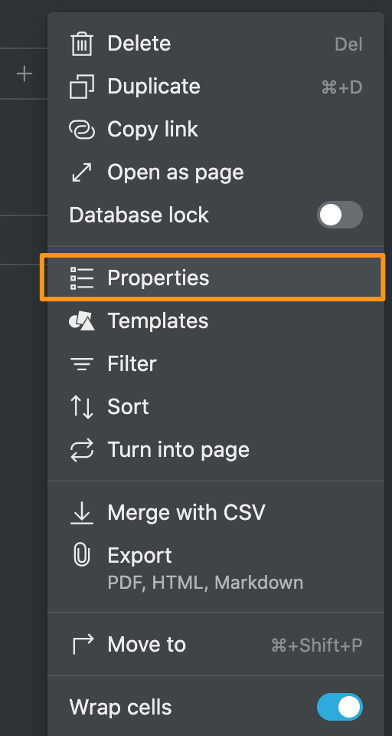Click the Move to label

[147, 645]
